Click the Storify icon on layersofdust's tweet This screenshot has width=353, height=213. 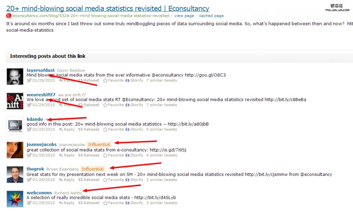[x=127, y=81]
